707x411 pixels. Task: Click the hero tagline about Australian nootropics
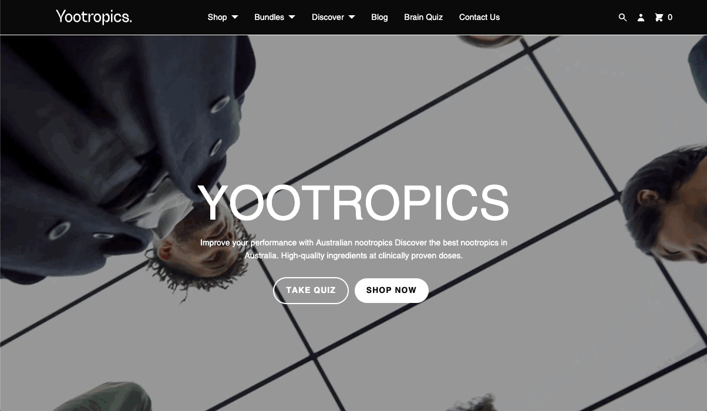coord(353,249)
